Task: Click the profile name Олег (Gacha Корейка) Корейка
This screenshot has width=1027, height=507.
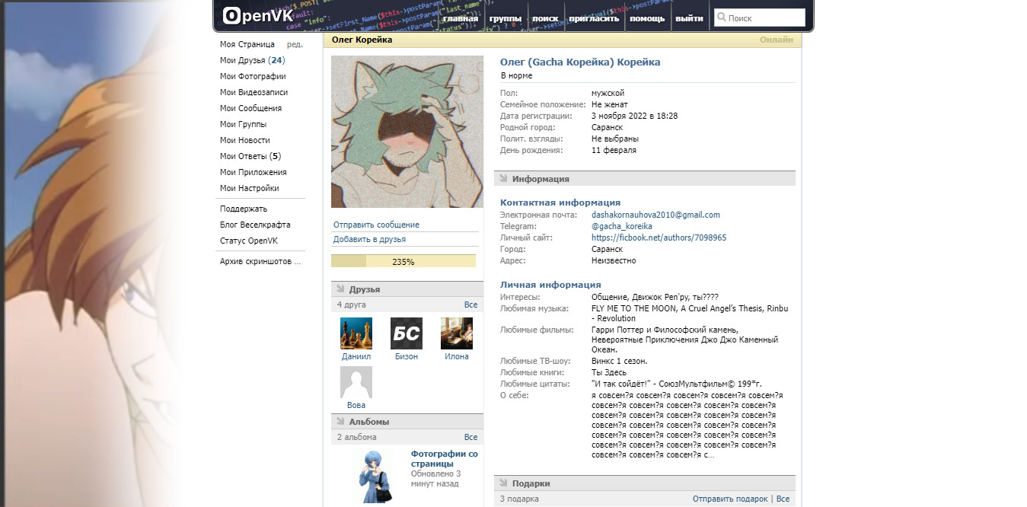Action: point(580,62)
